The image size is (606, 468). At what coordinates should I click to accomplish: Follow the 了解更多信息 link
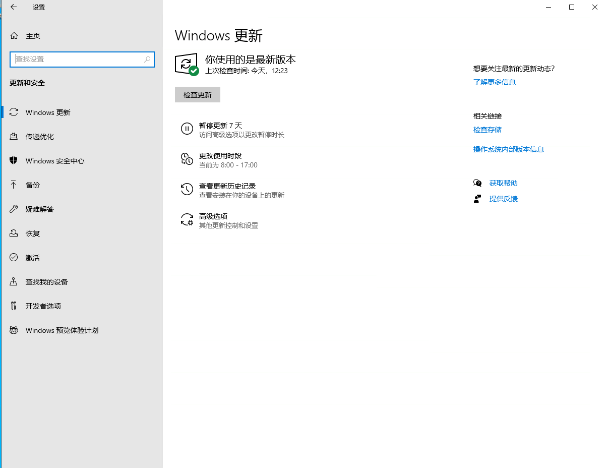coord(495,82)
